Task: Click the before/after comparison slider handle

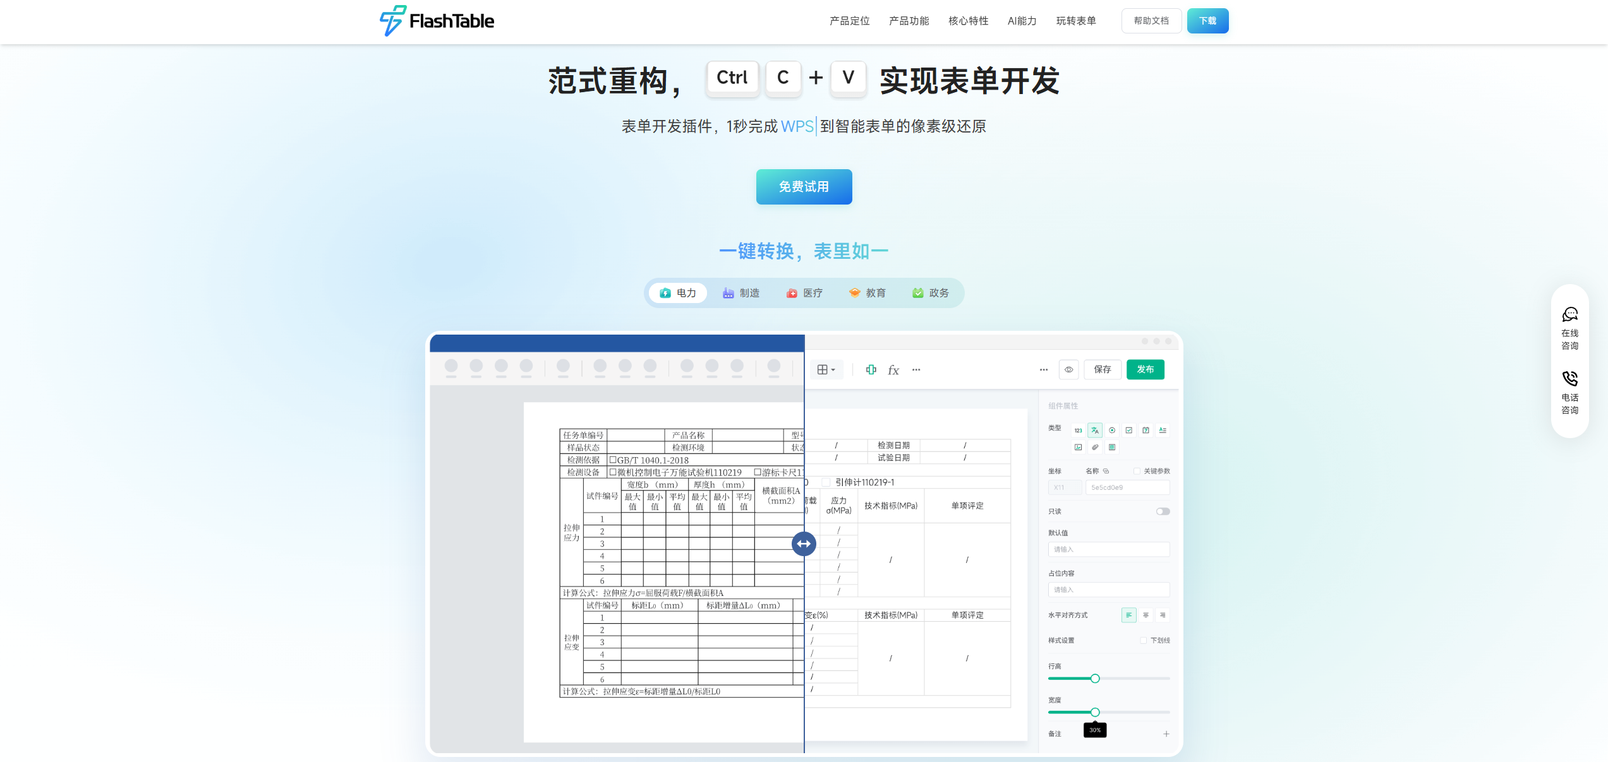Action: [804, 544]
